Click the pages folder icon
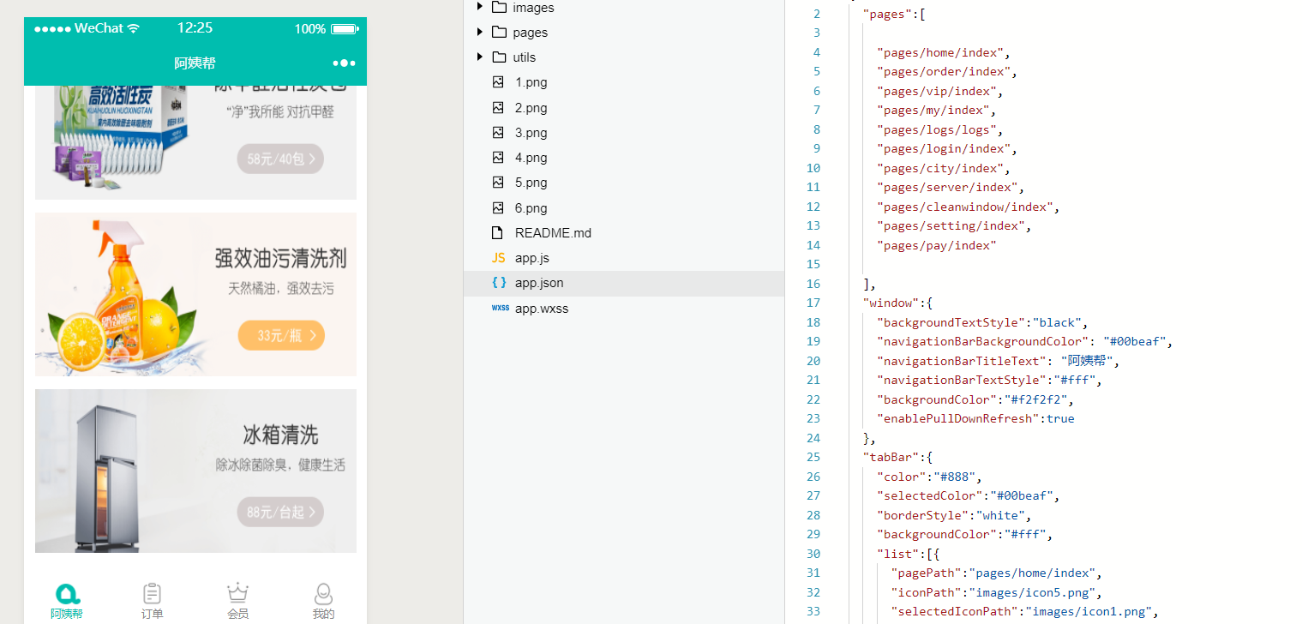Image resolution: width=1302 pixels, height=624 pixels. click(499, 32)
